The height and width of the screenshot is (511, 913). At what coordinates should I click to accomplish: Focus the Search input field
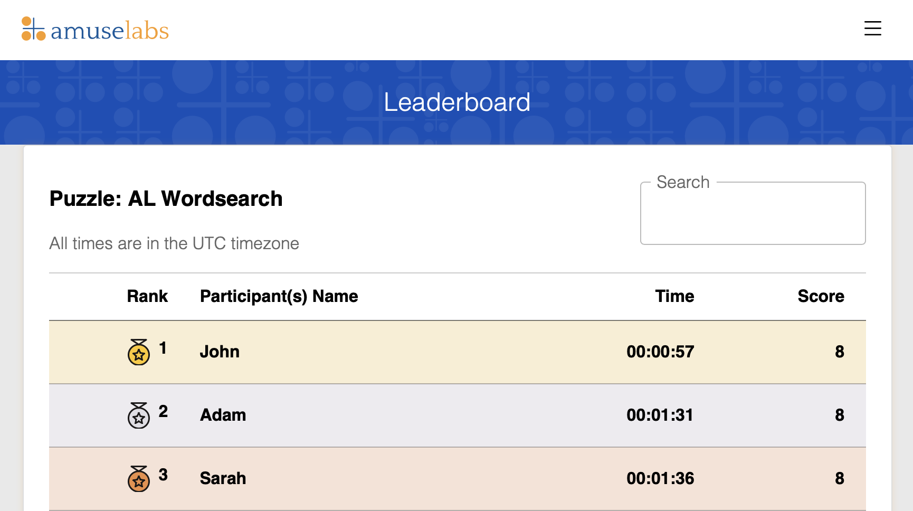click(753, 213)
